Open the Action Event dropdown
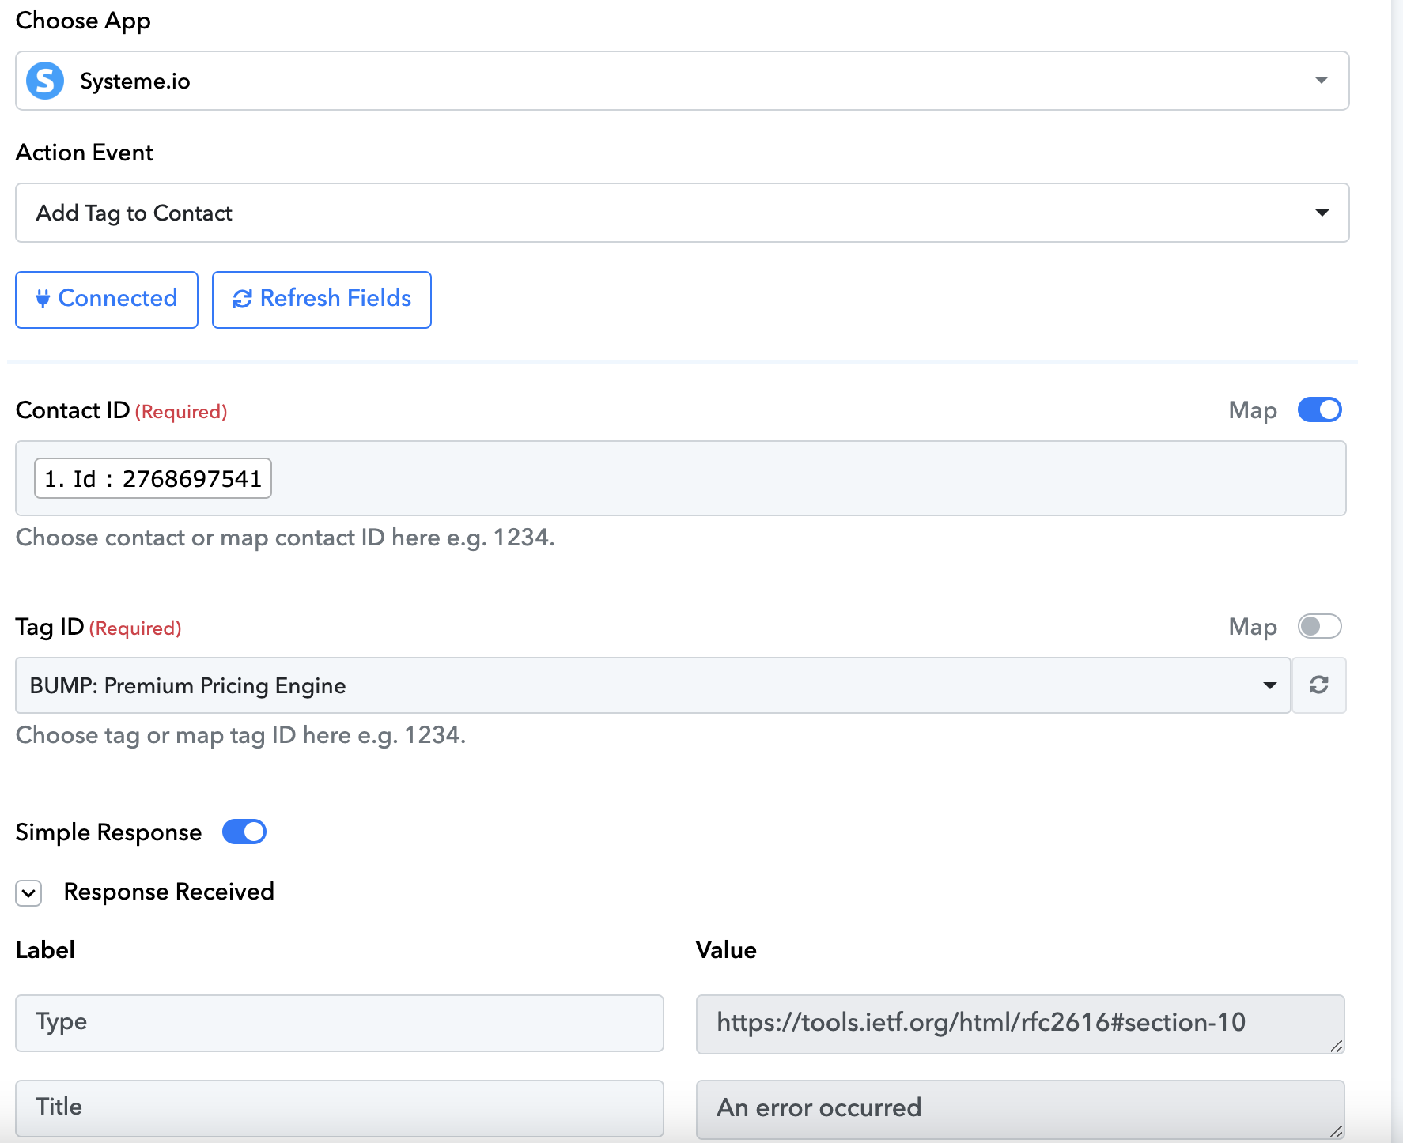This screenshot has height=1143, width=1403. (x=682, y=213)
